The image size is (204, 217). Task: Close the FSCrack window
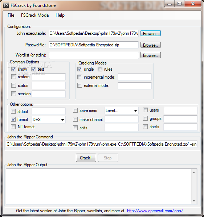pyautogui.click(x=193, y=4)
